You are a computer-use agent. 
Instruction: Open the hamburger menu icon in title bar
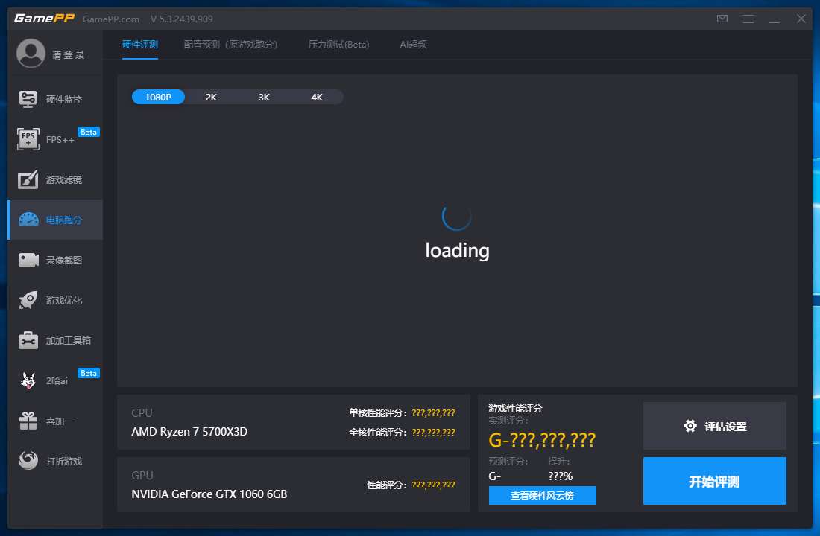click(x=748, y=19)
